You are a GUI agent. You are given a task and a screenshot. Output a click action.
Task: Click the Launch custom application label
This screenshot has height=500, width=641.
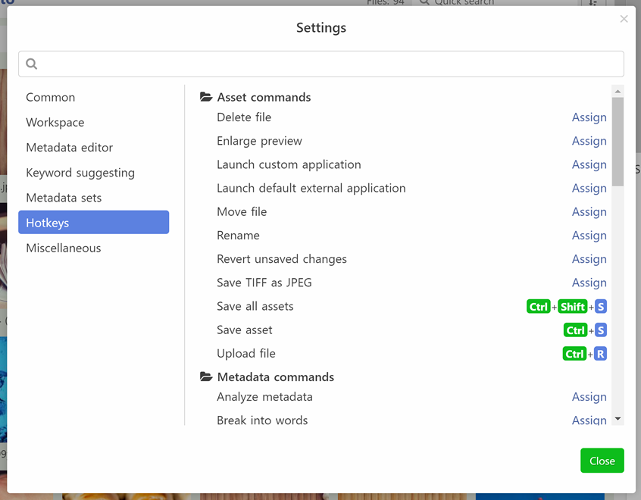pyautogui.click(x=289, y=164)
